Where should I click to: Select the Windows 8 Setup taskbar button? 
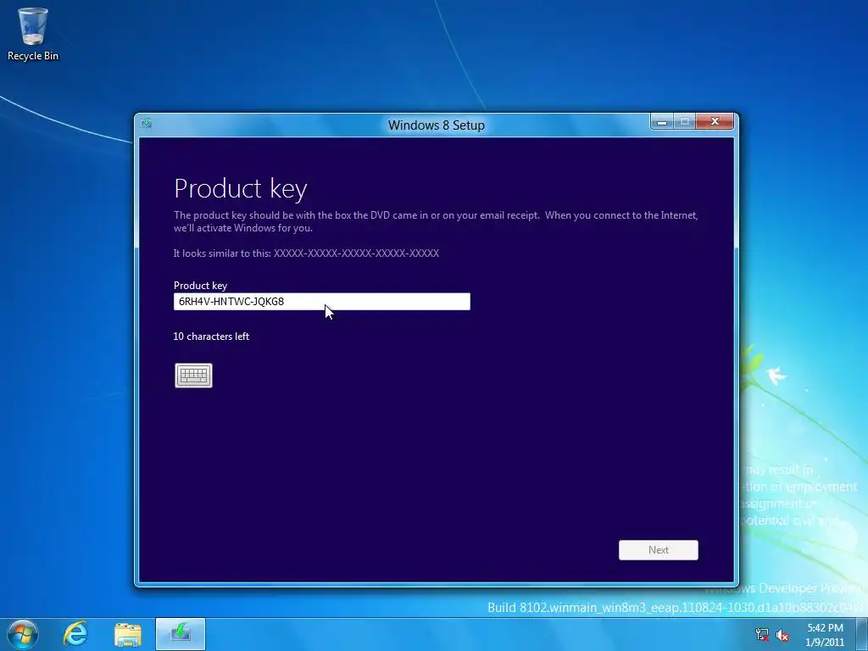[181, 634]
